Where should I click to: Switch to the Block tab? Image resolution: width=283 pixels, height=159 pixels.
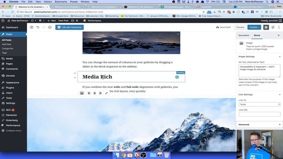pyautogui.click(x=257, y=35)
